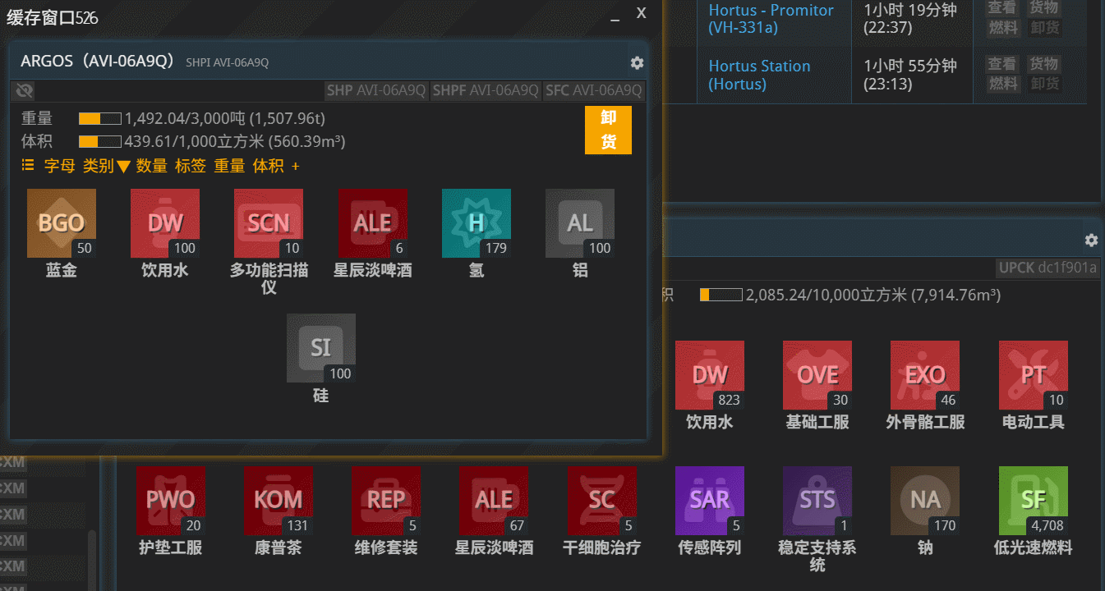The height and width of the screenshot is (591, 1105).
Task: Click the SF 低光速燃料 item icon
Action: click(1033, 500)
